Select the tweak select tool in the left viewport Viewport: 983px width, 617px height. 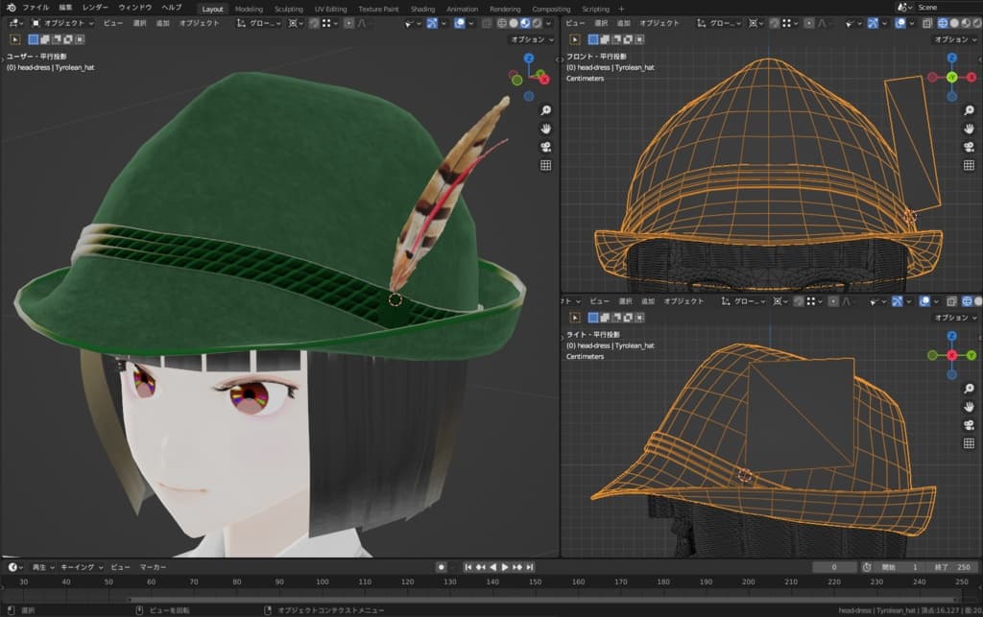(15, 39)
